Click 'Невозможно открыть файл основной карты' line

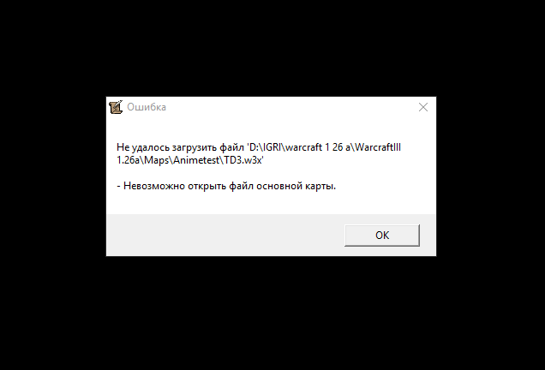point(226,186)
